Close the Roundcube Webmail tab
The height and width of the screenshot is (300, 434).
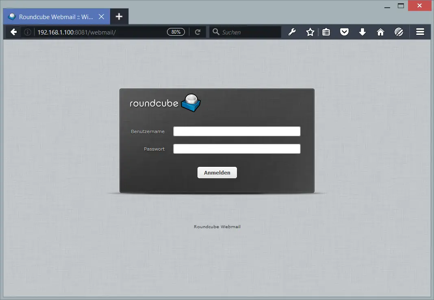(x=102, y=17)
